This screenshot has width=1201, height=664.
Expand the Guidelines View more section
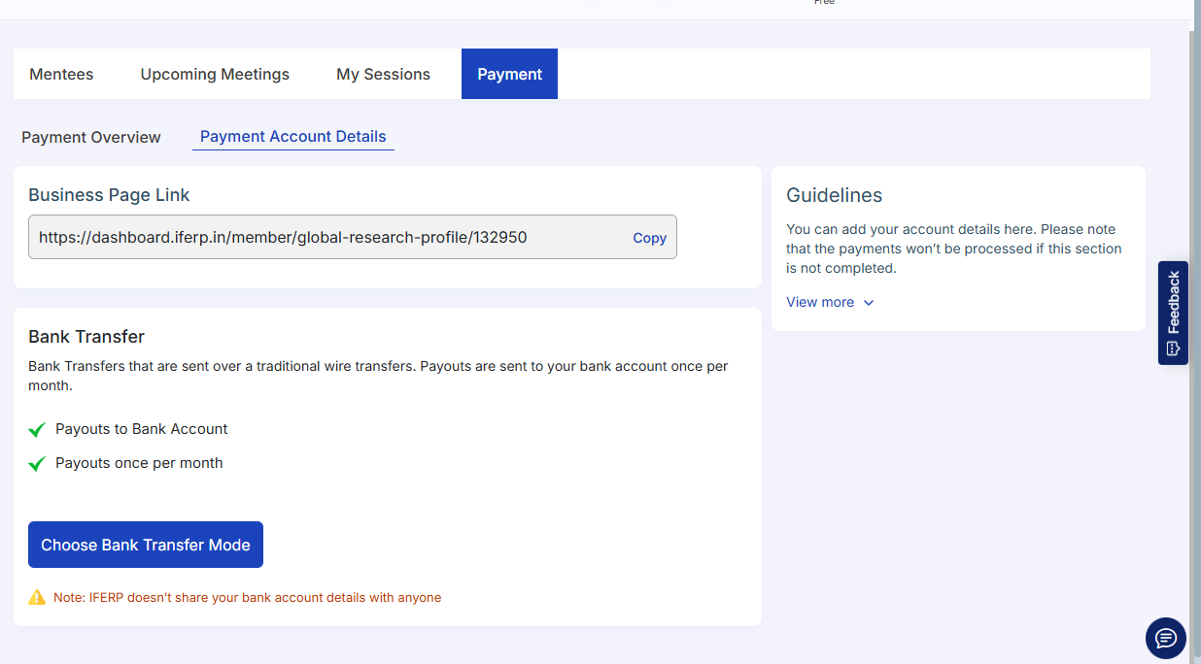pyautogui.click(x=819, y=302)
